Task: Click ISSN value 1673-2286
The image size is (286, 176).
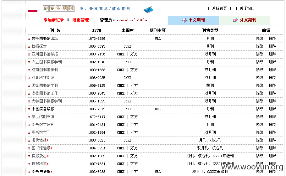Action: pos(97,39)
